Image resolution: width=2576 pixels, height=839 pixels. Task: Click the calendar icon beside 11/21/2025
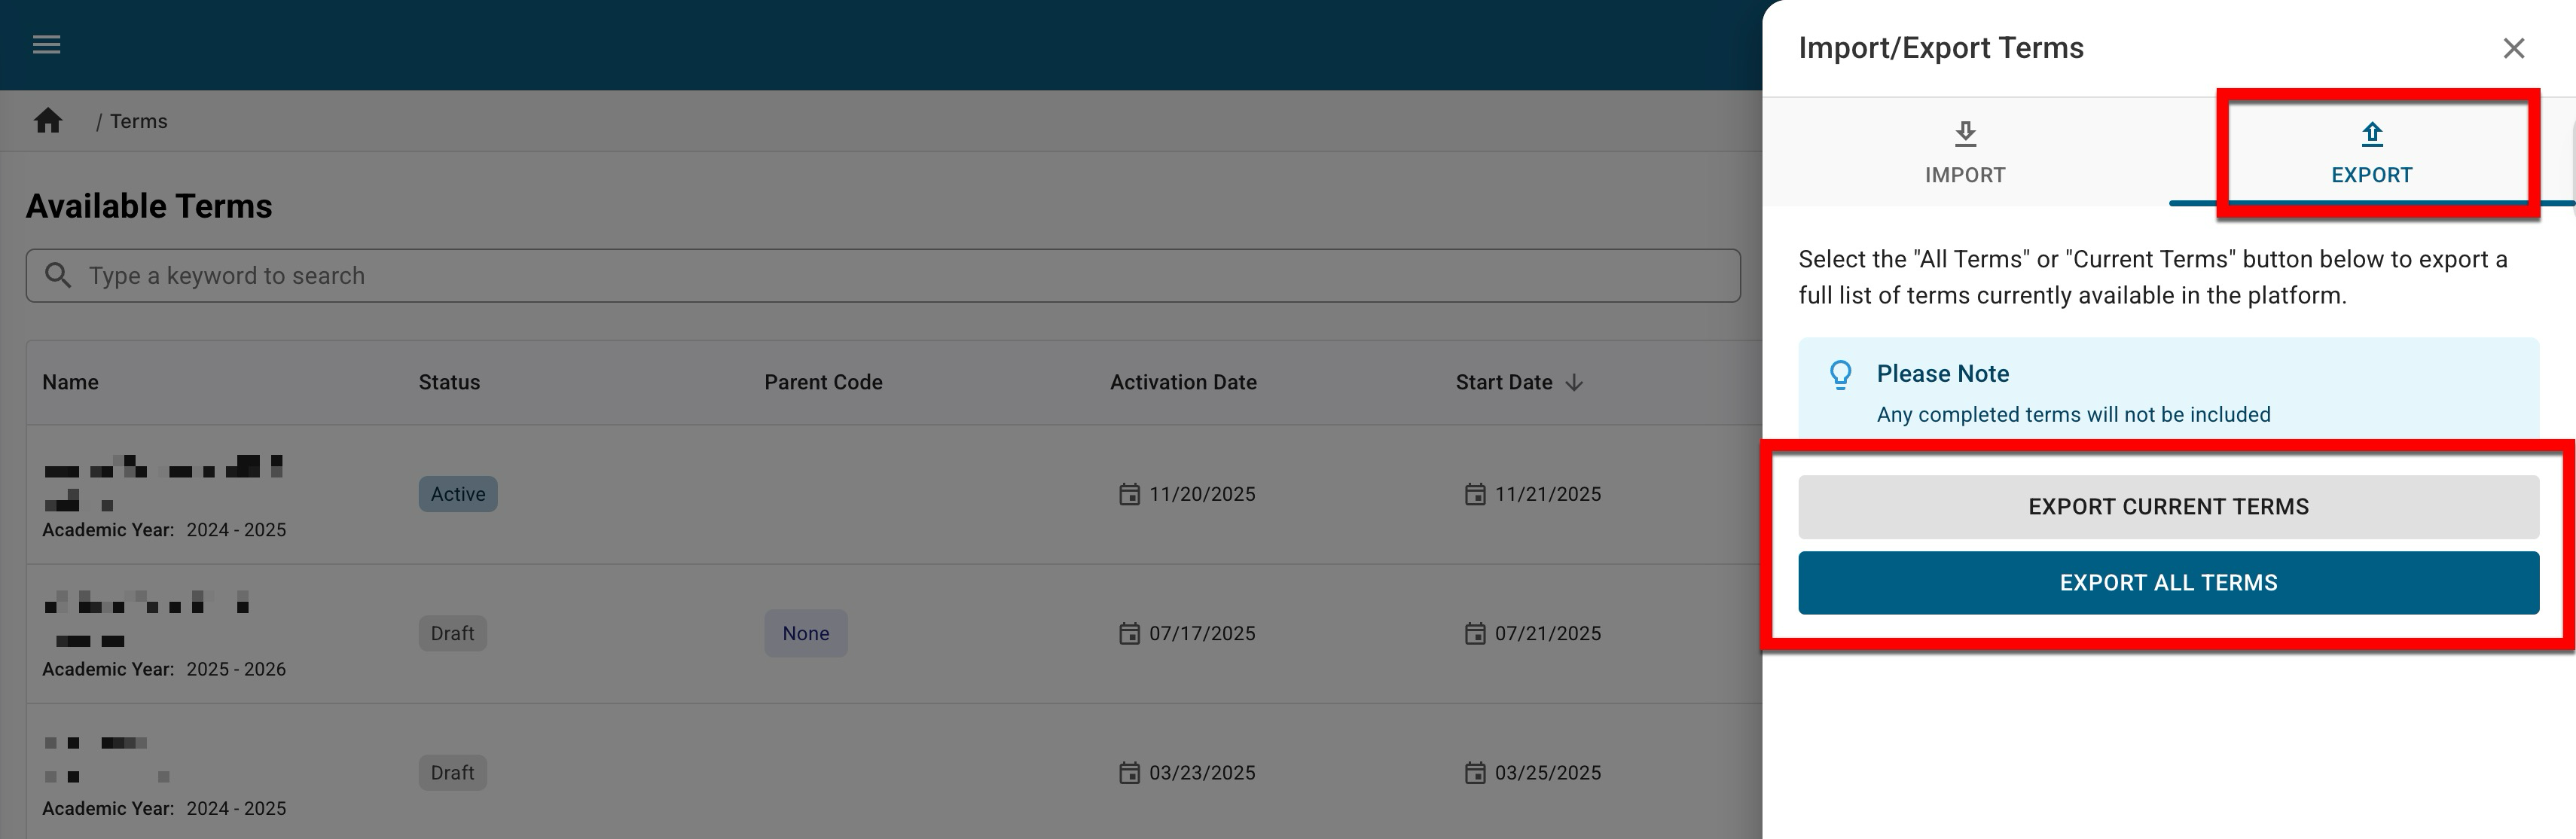(x=1475, y=494)
